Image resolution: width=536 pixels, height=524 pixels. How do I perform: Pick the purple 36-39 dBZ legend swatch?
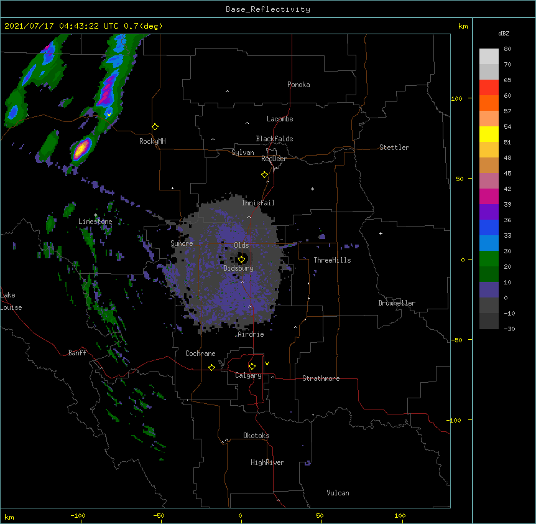click(x=489, y=212)
